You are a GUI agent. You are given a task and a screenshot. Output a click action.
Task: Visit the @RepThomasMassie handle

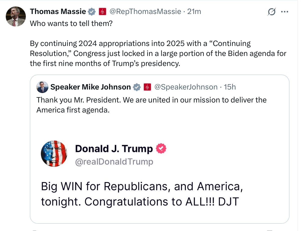145,11
